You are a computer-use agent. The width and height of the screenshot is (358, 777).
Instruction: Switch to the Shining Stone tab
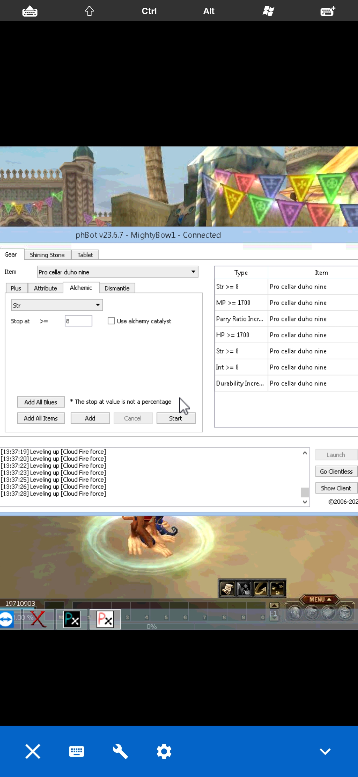tap(47, 255)
